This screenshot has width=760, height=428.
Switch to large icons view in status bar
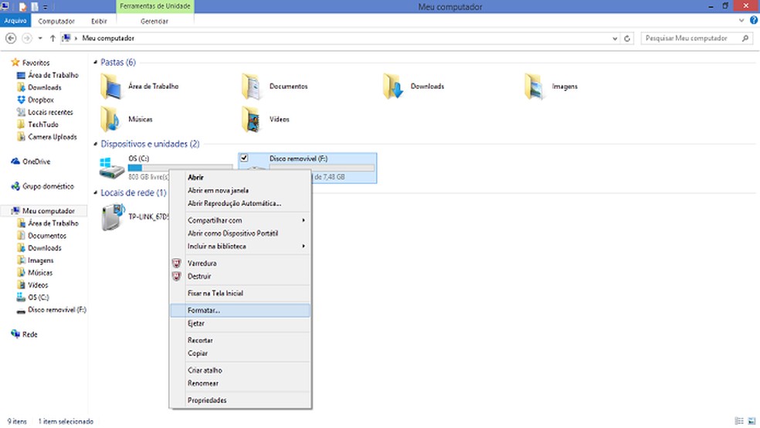coord(752,421)
